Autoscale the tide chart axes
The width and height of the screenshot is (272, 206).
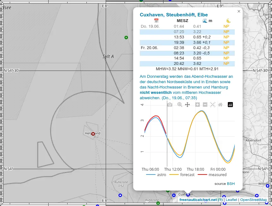tap(213, 105)
